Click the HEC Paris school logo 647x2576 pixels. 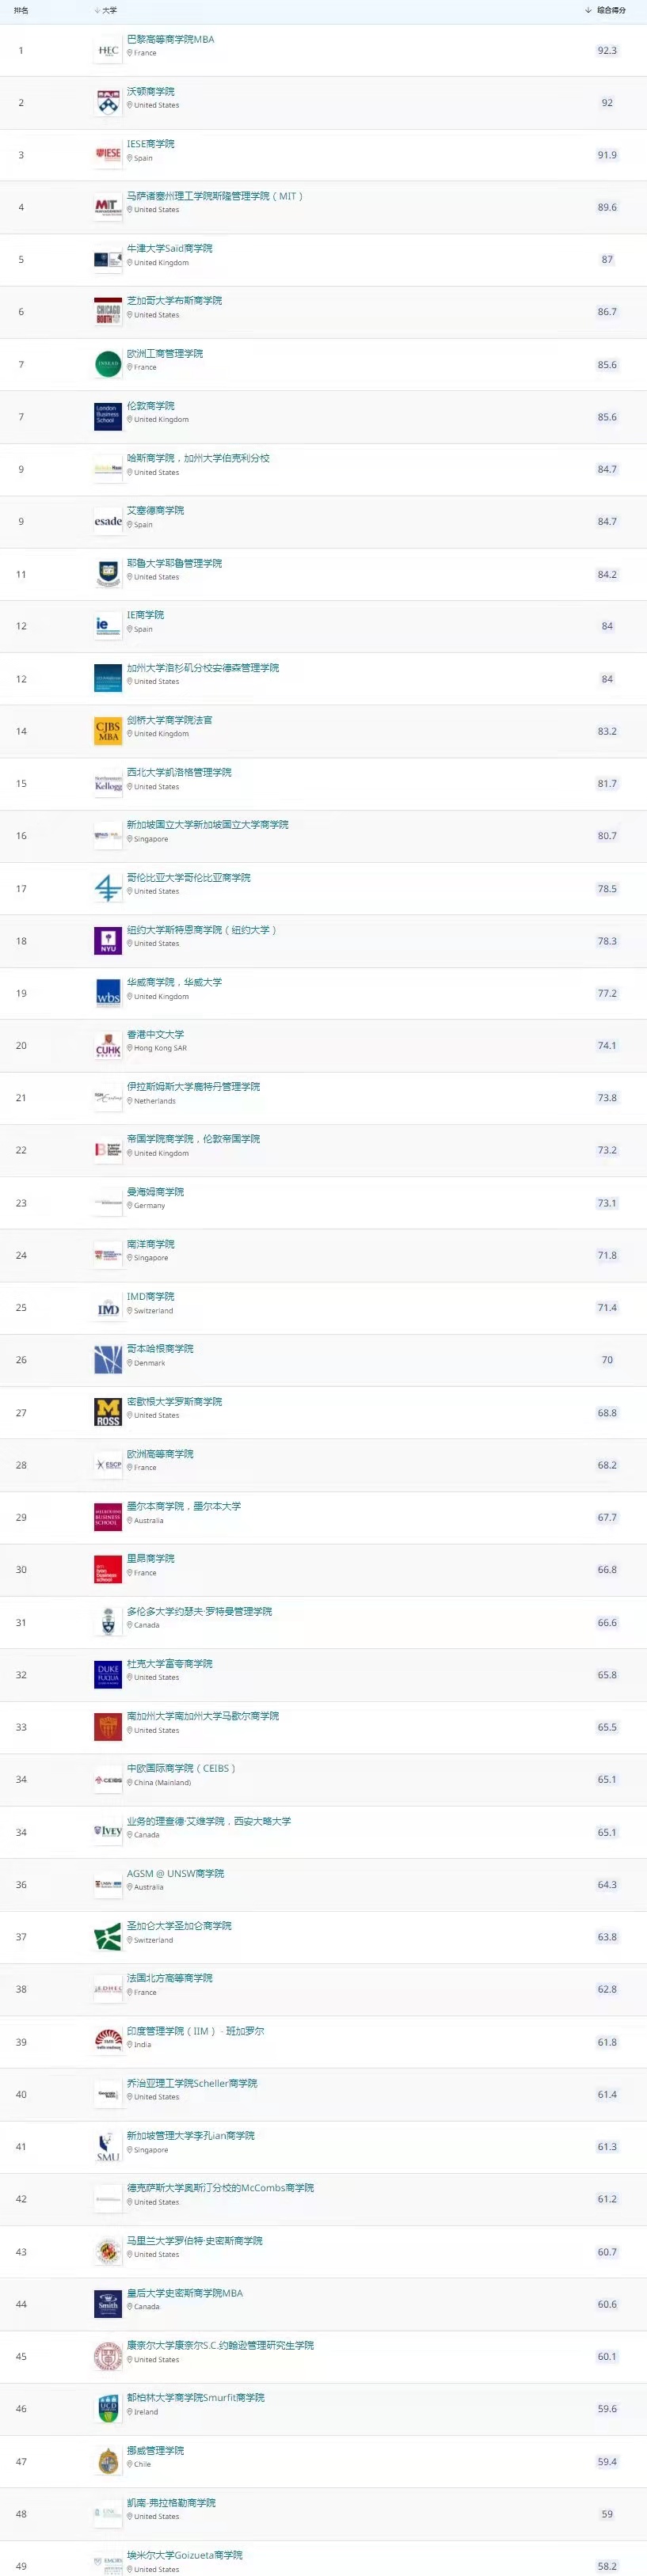point(108,51)
